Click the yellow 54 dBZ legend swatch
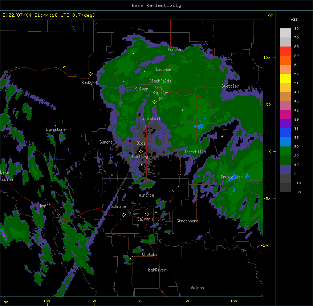Screen dimensions: 313x306 click(285, 78)
